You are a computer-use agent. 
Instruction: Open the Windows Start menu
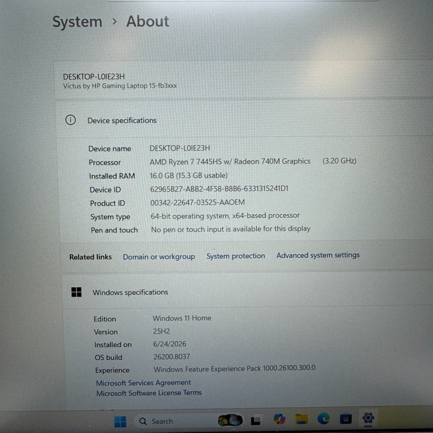[x=120, y=422]
